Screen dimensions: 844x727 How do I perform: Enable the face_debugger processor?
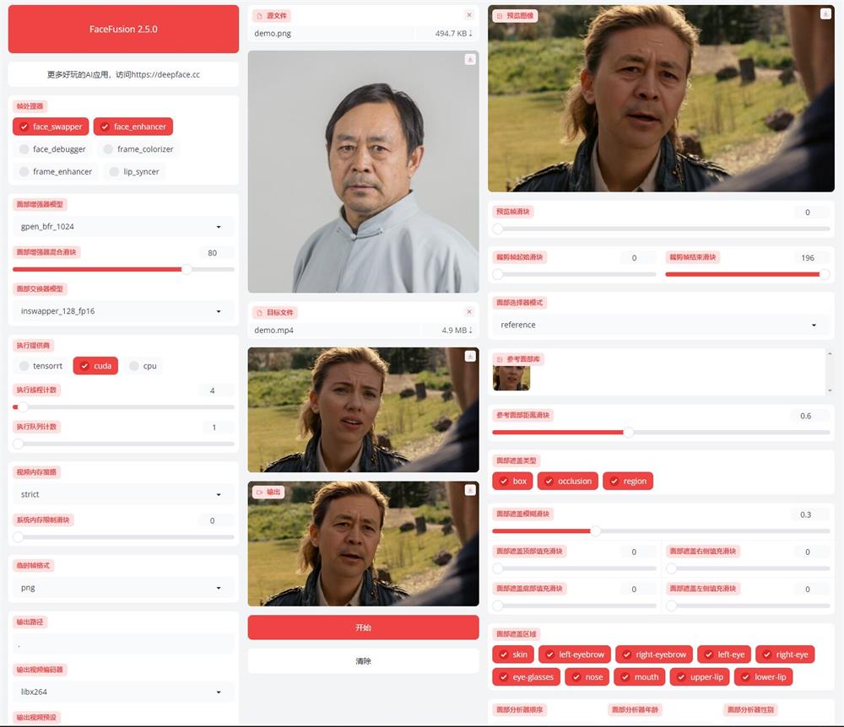tap(52, 149)
